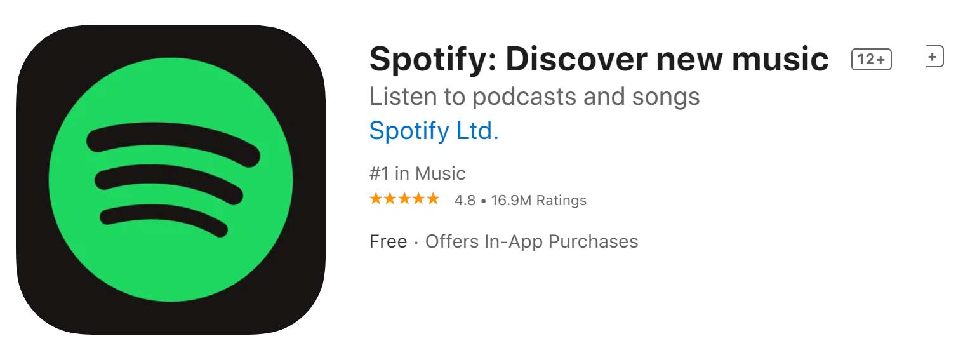The width and height of the screenshot is (963, 355).
Task: Select the fourth orange rating star
Action: coord(418,199)
